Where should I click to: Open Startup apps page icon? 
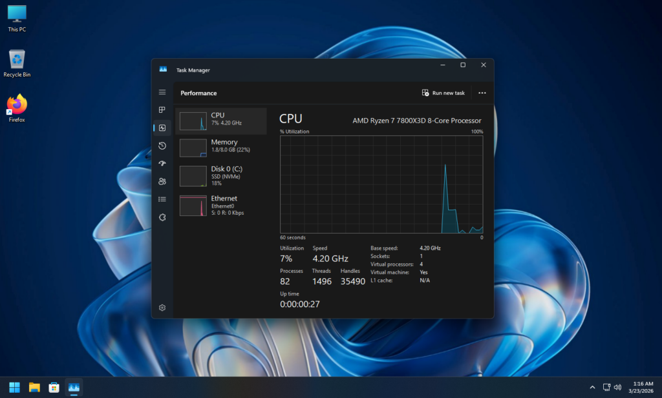click(x=162, y=164)
